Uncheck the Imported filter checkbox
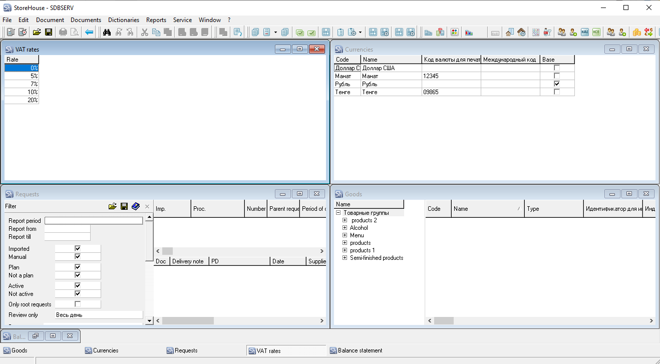 pyautogui.click(x=78, y=249)
